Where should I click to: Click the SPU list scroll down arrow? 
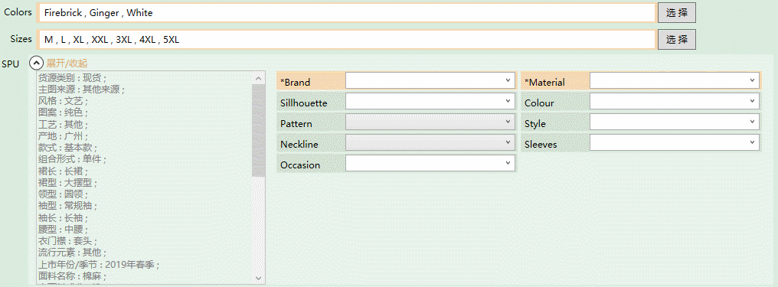(259, 278)
